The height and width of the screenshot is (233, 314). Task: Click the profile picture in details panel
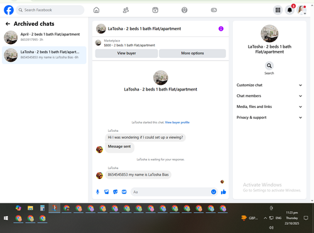(269, 33)
